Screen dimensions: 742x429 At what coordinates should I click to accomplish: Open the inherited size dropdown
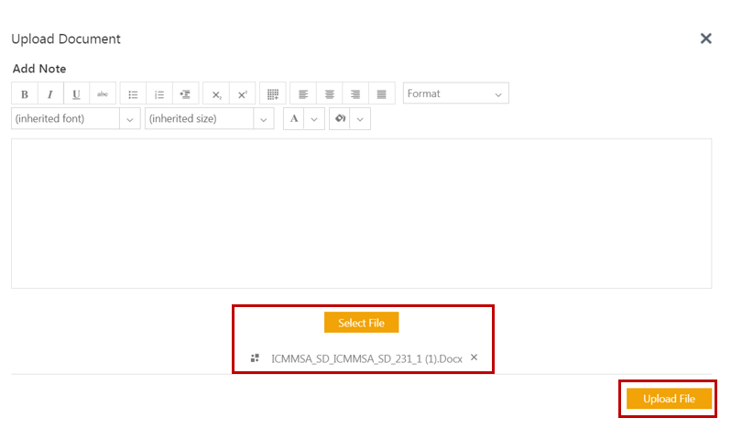click(209, 119)
